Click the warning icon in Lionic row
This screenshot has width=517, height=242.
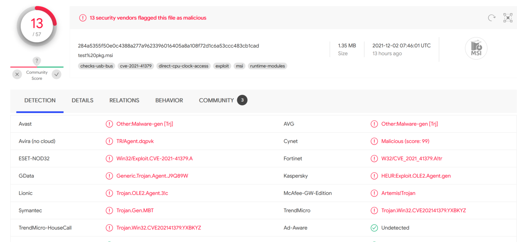(x=109, y=193)
